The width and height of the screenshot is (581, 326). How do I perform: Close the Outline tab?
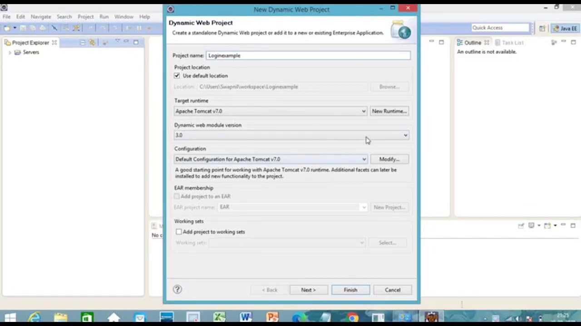click(x=486, y=42)
